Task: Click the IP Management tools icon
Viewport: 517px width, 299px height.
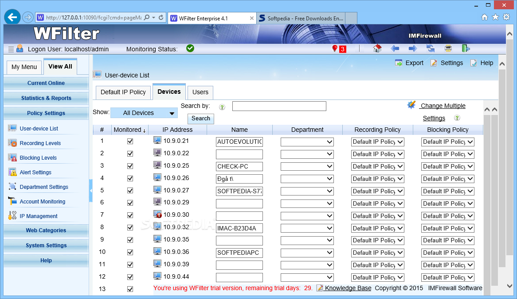Action: [x=12, y=215]
